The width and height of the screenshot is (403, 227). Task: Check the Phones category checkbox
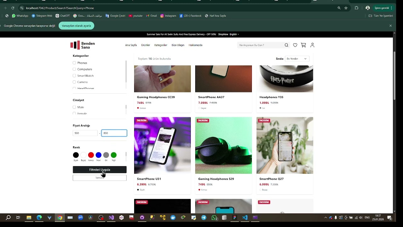pos(74,63)
